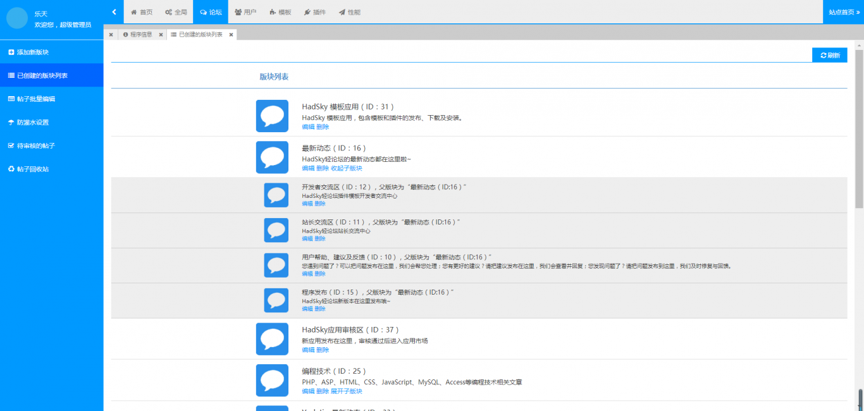Click the title HadSky应用审核区（ID：37）
The height and width of the screenshot is (411, 864).
351,329
